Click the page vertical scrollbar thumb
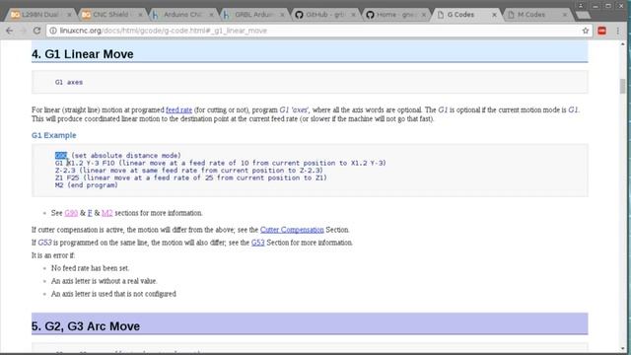Image resolution: width=631 pixels, height=355 pixels. [x=622, y=86]
